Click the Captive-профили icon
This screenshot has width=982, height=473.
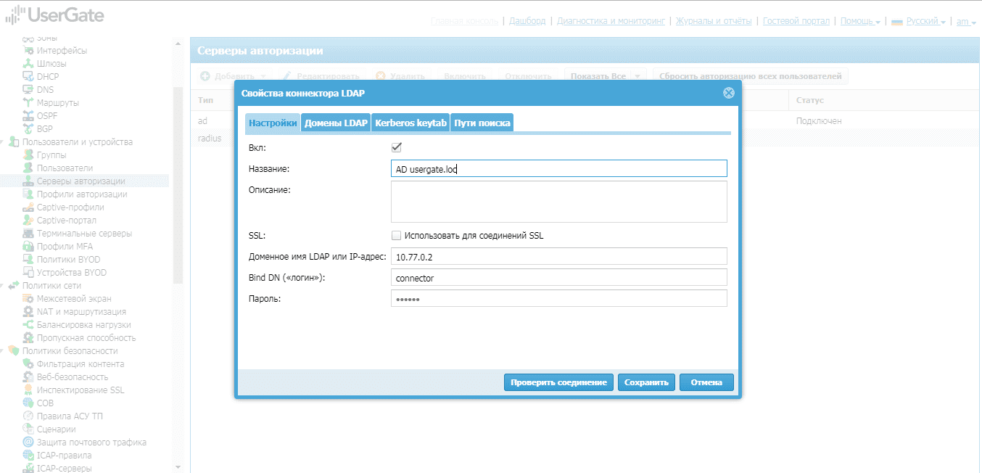(x=28, y=207)
